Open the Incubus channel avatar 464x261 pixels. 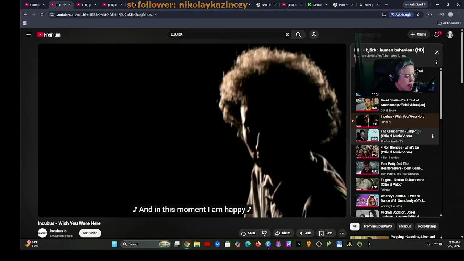pyautogui.click(x=42, y=233)
